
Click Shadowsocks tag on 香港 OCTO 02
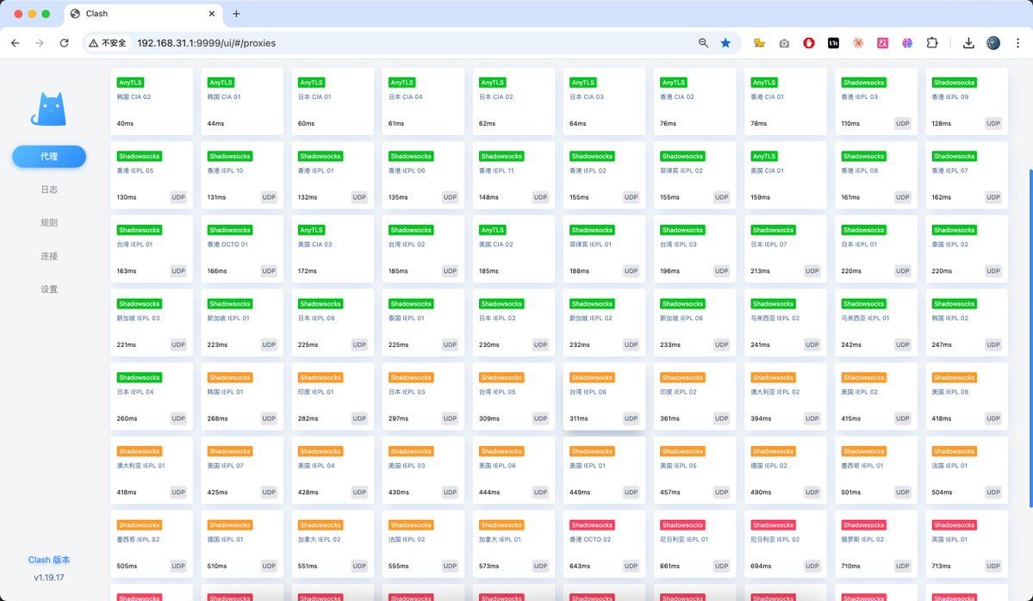pos(592,524)
